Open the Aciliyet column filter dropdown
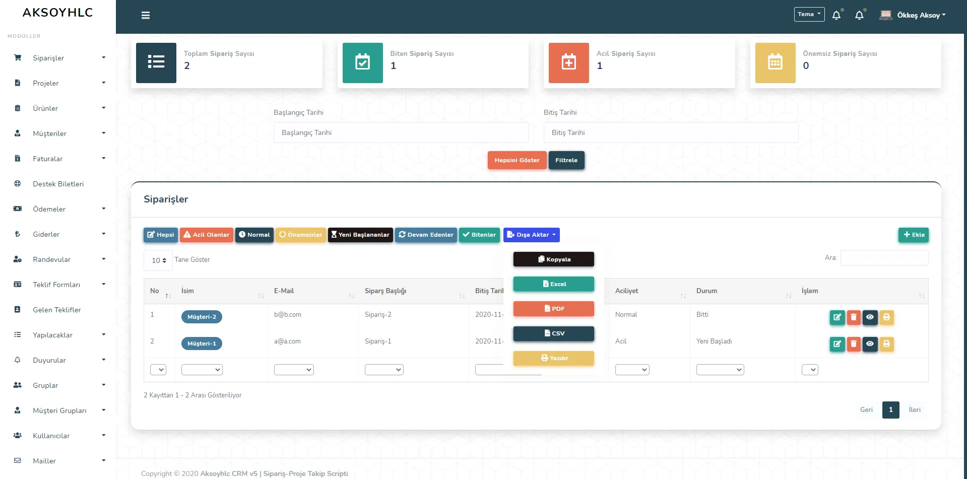Image resolution: width=967 pixels, height=479 pixels. point(632,370)
